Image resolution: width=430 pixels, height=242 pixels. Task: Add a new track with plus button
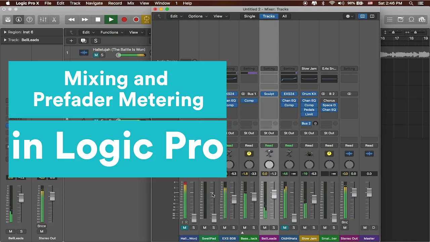(71, 41)
